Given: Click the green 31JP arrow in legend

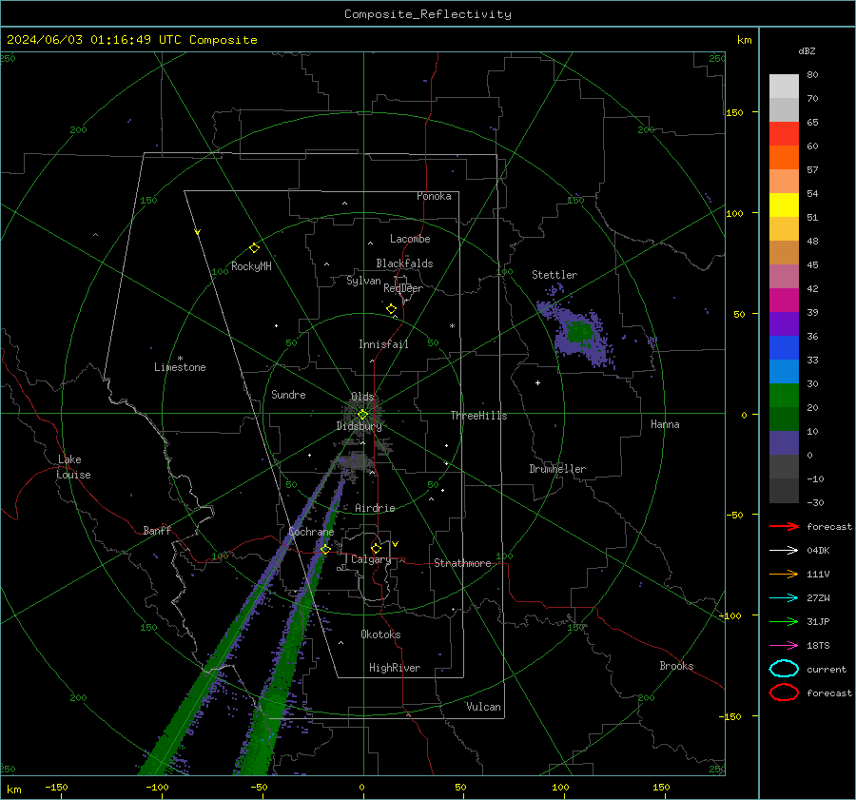Looking at the screenshot, I should coord(784,621).
